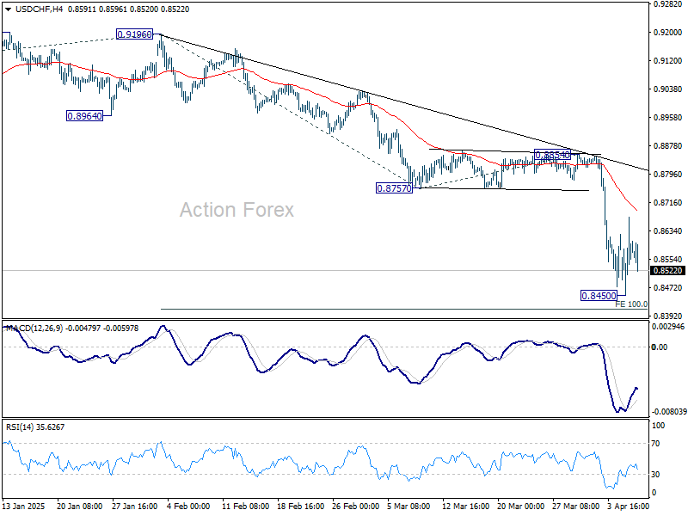The image size is (688, 516).
Task: Select the 4 Feb 00:00 time label
Action: click(x=189, y=507)
